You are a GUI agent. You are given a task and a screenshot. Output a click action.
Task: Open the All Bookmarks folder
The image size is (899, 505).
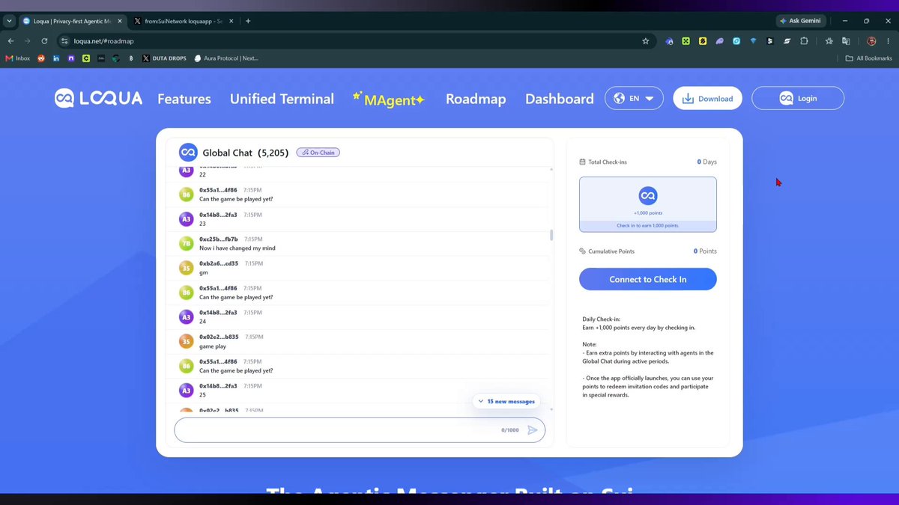coord(869,58)
